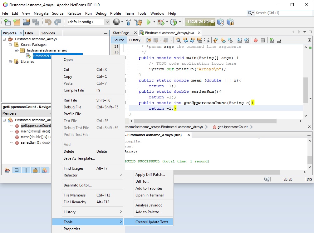
Task: Toggle Show Inner Classes button in Navigator
Action: point(45,170)
